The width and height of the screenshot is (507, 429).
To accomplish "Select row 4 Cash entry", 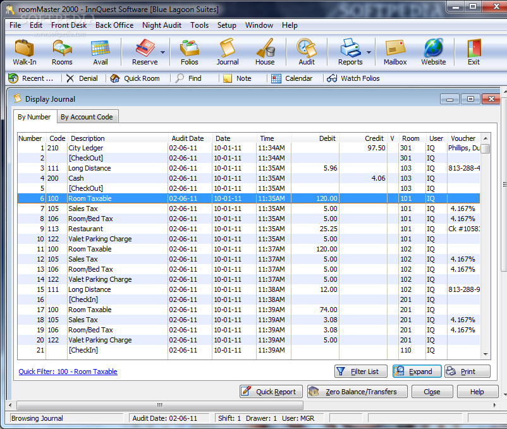I will tap(248, 178).
